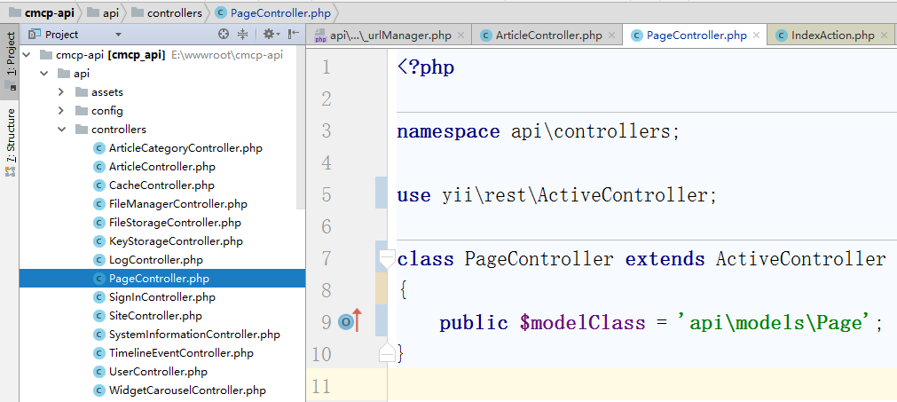Click the _urlManager.php tab file icon
Viewport: 897px width, 402px height.
pos(321,36)
